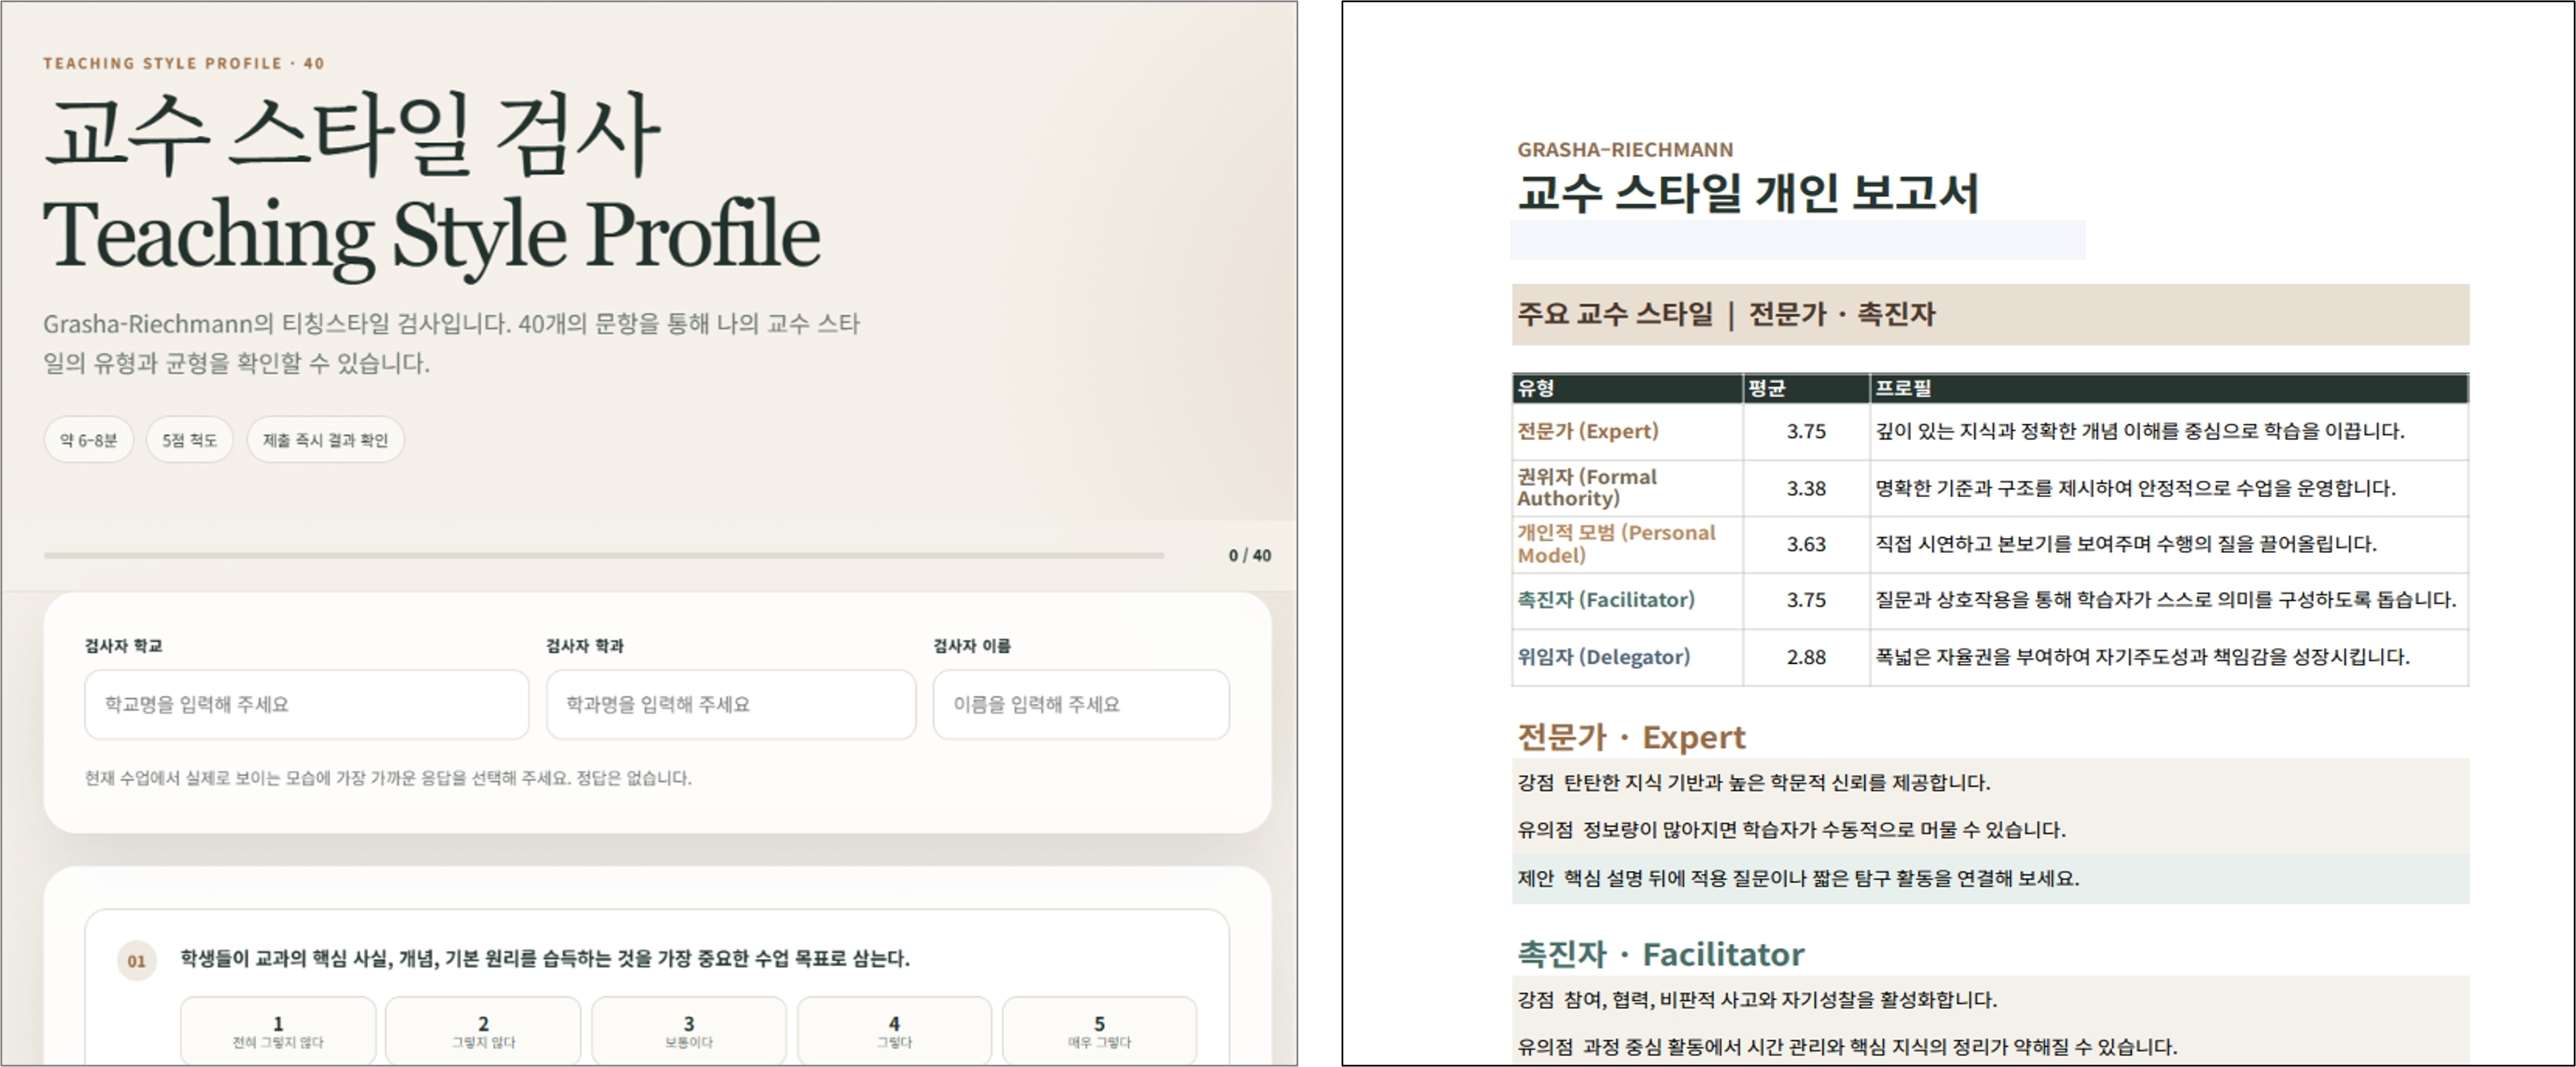Select rating 2 그렇지 않다 for question 01
The width and height of the screenshot is (2576, 1067).
(x=483, y=1030)
